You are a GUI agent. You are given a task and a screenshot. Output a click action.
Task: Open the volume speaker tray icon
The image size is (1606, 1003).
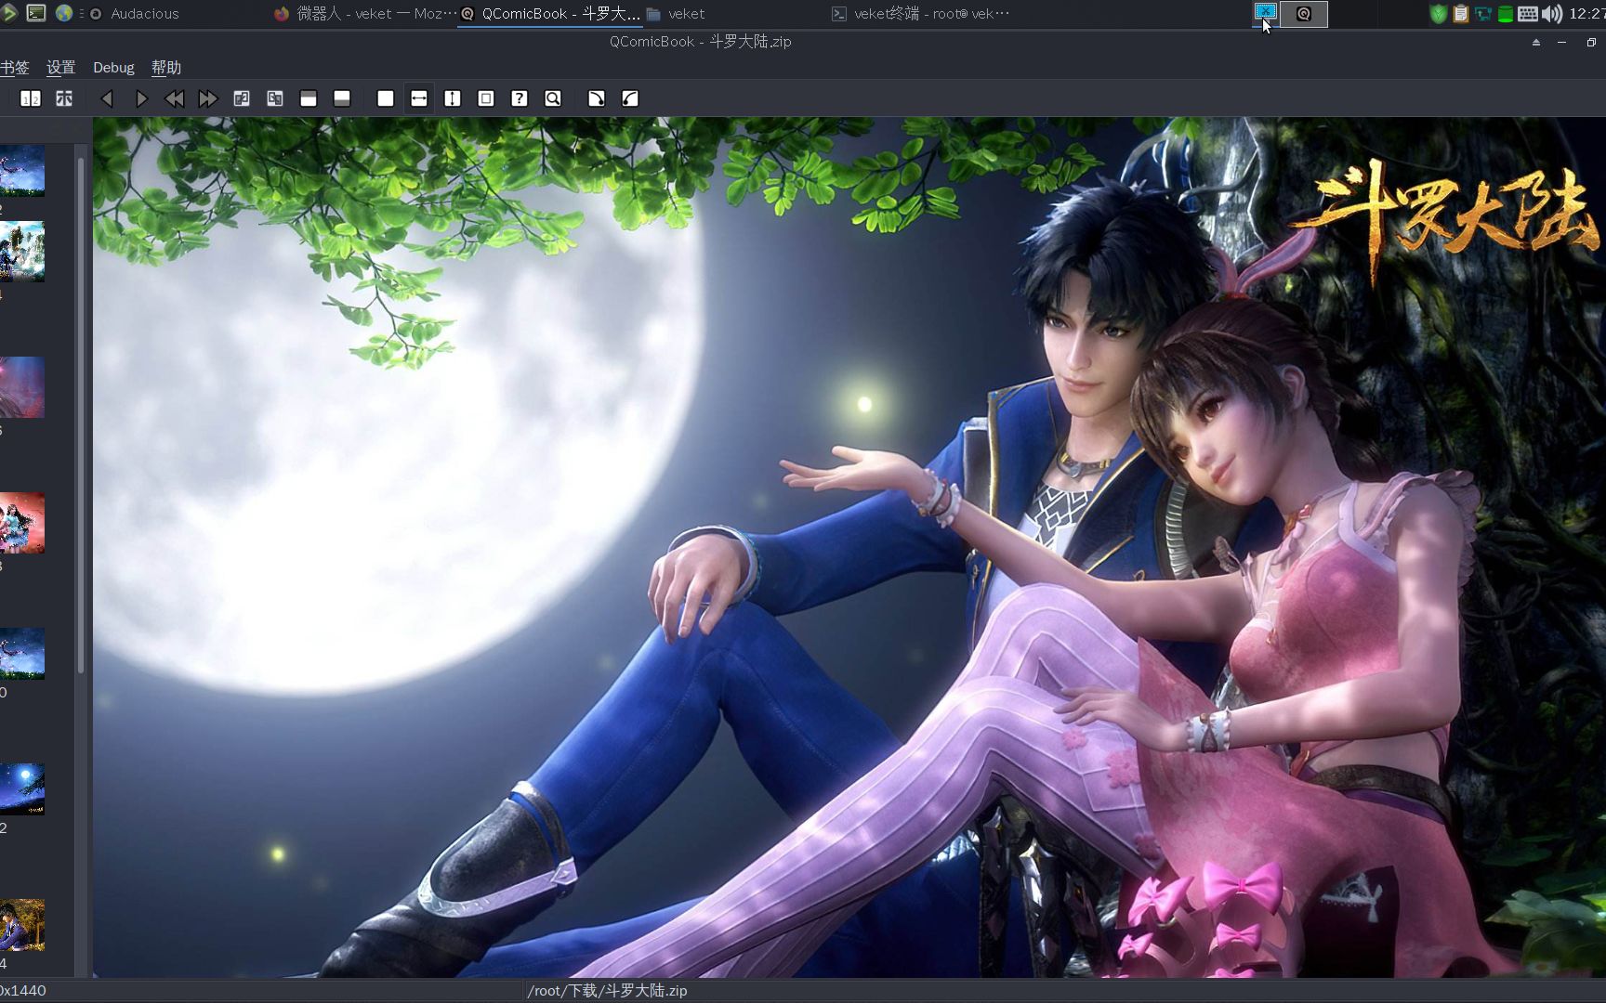(x=1551, y=14)
